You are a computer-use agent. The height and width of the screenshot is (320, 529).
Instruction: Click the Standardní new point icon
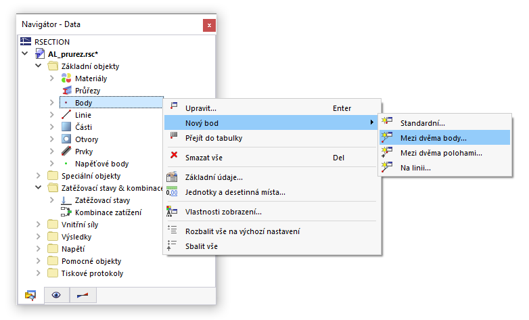coord(387,121)
